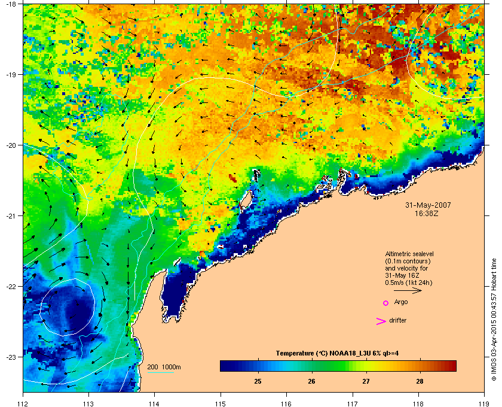Click the velocity scale arrow in legend
Screen dimensions: 502x407
[x=408, y=290]
